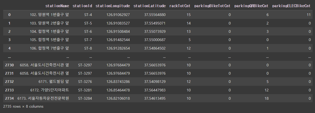The image size is (315, 113).
Task: Select the station ID cell ST-7
Action: tap(88, 40)
